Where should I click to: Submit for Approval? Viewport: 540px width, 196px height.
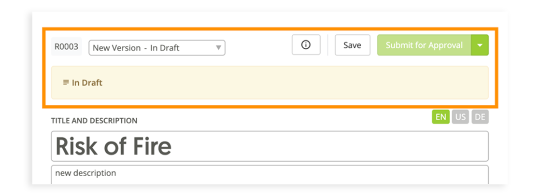coord(424,45)
